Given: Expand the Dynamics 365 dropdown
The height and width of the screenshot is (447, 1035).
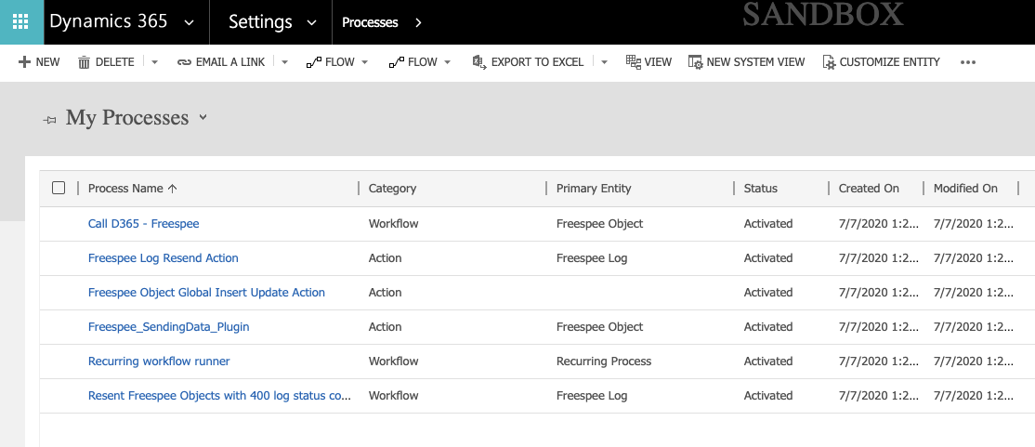Looking at the screenshot, I should 189,22.
